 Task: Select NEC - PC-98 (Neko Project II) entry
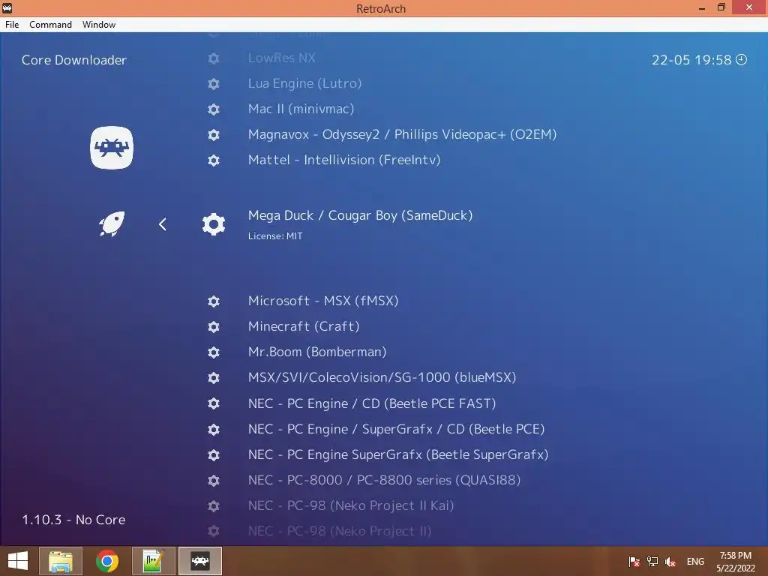coord(340,532)
